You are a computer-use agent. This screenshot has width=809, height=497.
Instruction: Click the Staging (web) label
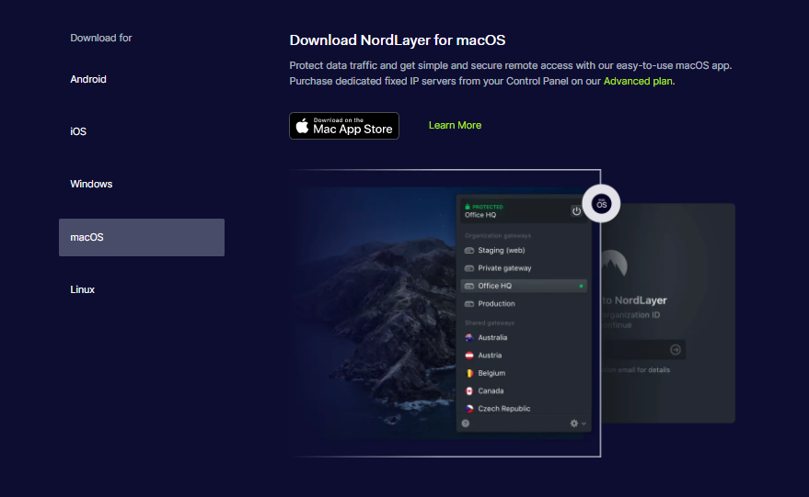(501, 250)
